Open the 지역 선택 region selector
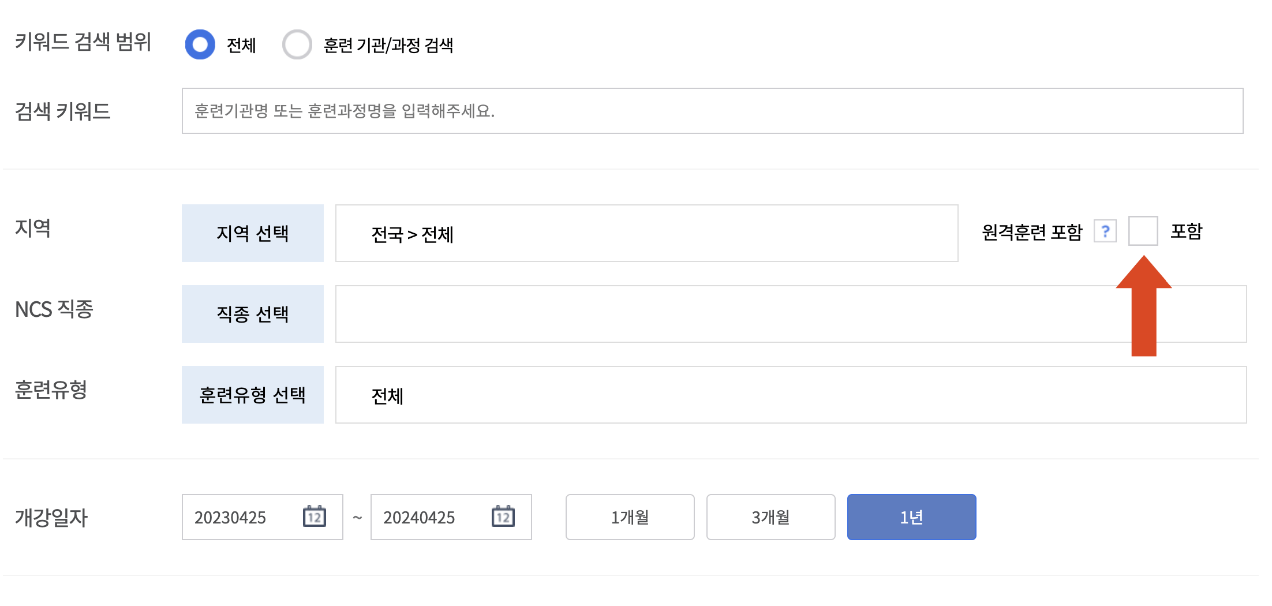This screenshot has height=606, width=1272. [252, 233]
